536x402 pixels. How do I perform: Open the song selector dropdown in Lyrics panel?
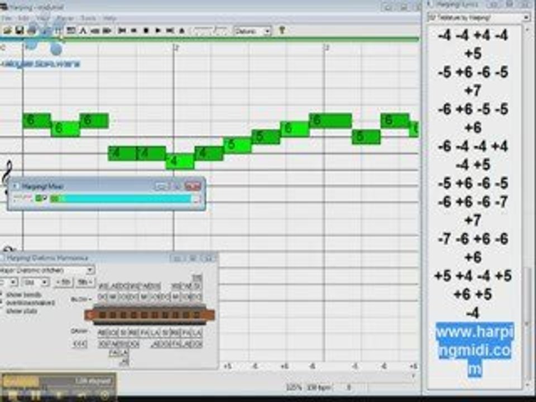pos(479,17)
